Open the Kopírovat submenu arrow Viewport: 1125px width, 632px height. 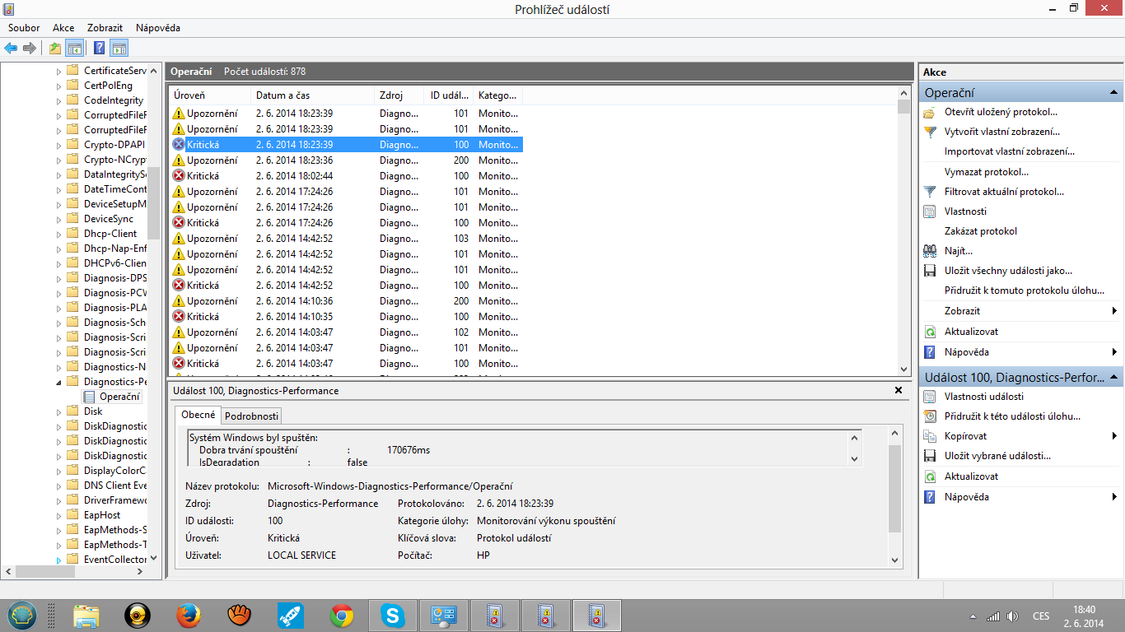(x=1114, y=436)
